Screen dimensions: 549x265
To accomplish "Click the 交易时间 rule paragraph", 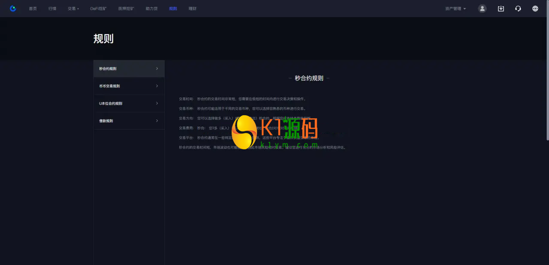I will (243, 99).
